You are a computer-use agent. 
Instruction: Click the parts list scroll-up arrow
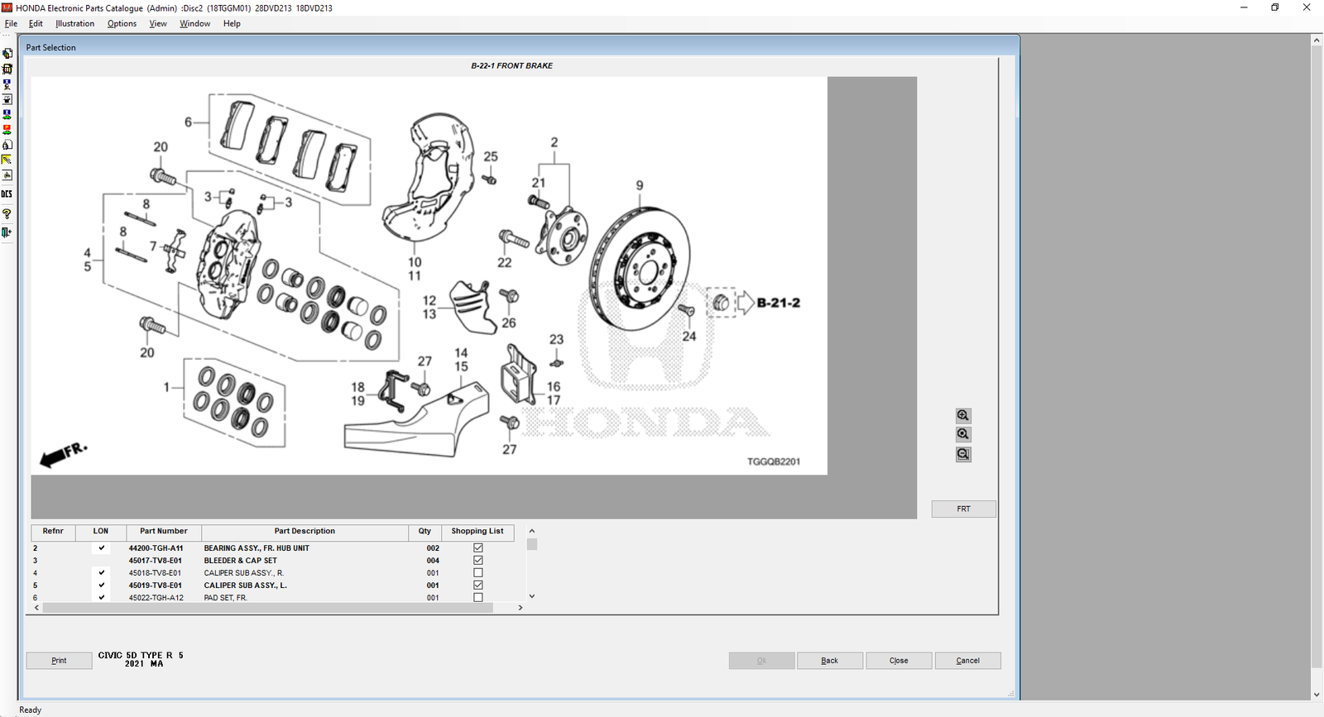(x=532, y=531)
